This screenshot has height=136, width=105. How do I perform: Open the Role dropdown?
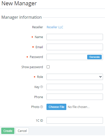tap(75, 77)
